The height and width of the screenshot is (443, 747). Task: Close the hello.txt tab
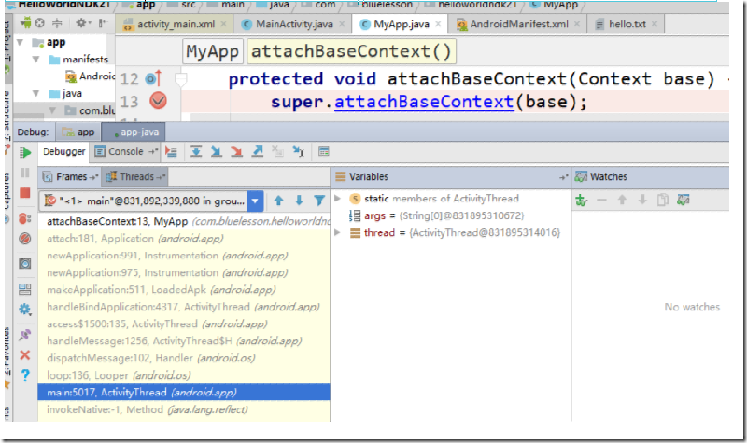(x=655, y=24)
